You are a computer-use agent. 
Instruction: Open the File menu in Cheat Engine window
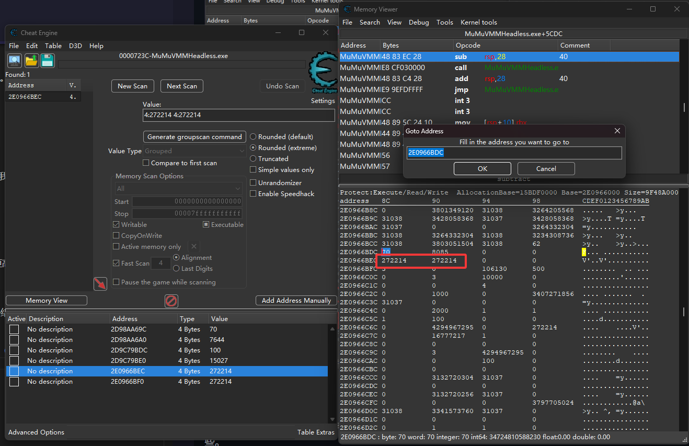[14, 46]
